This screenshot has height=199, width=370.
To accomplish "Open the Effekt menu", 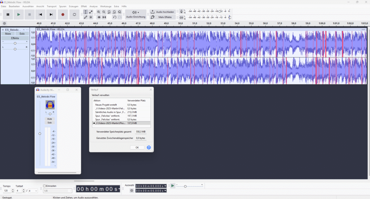I will click(x=84, y=7).
